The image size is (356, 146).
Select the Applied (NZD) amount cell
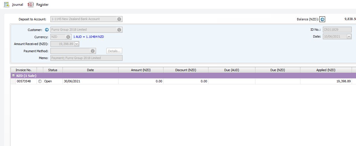click(x=326, y=81)
